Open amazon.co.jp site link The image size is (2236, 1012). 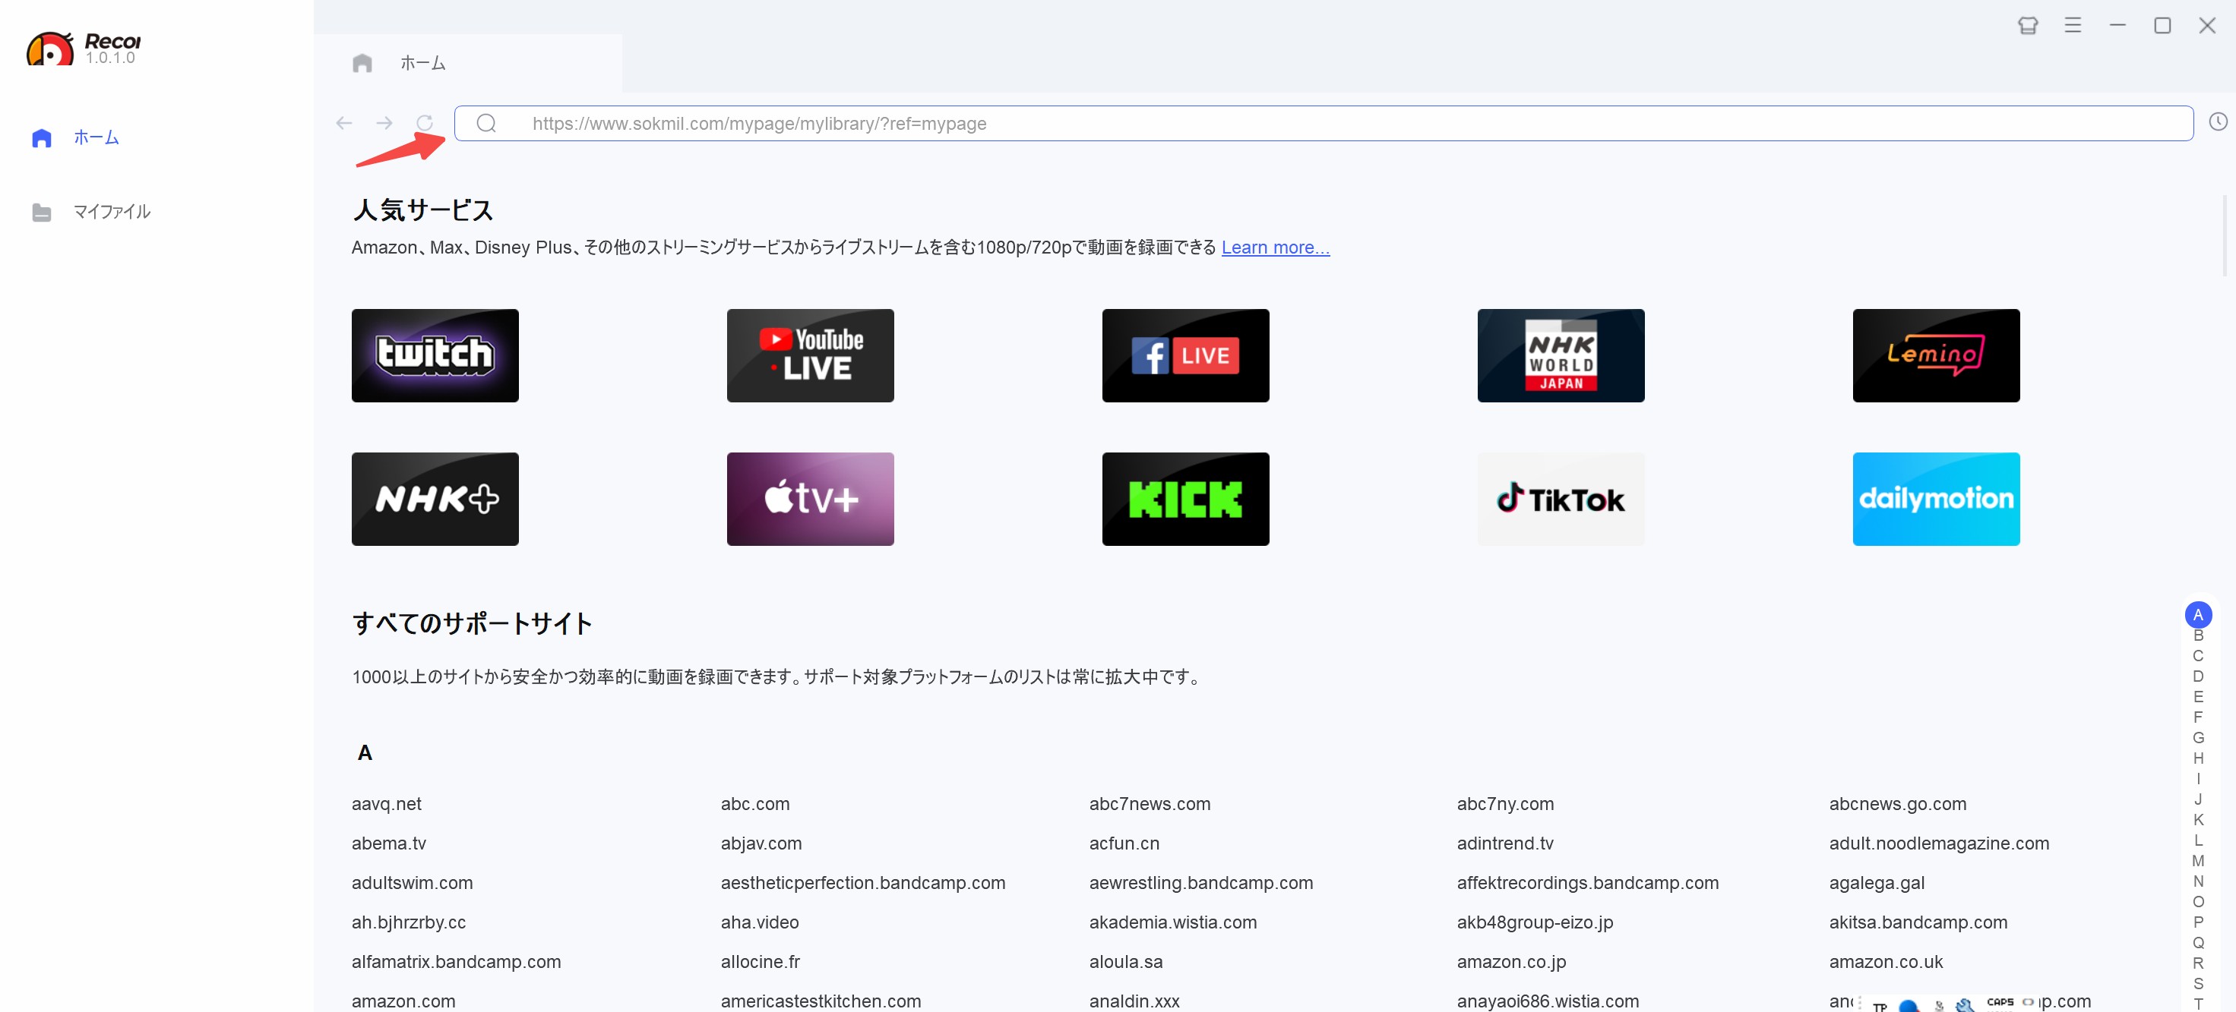(x=1511, y=962)
